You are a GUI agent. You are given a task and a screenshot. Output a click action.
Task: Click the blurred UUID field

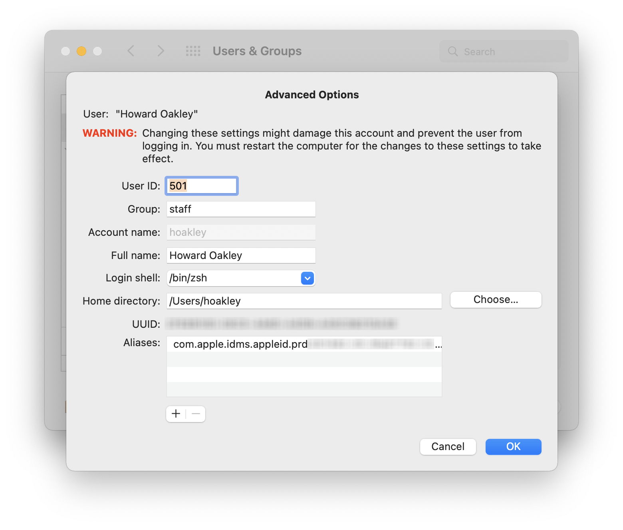click(x=280, y=324)
